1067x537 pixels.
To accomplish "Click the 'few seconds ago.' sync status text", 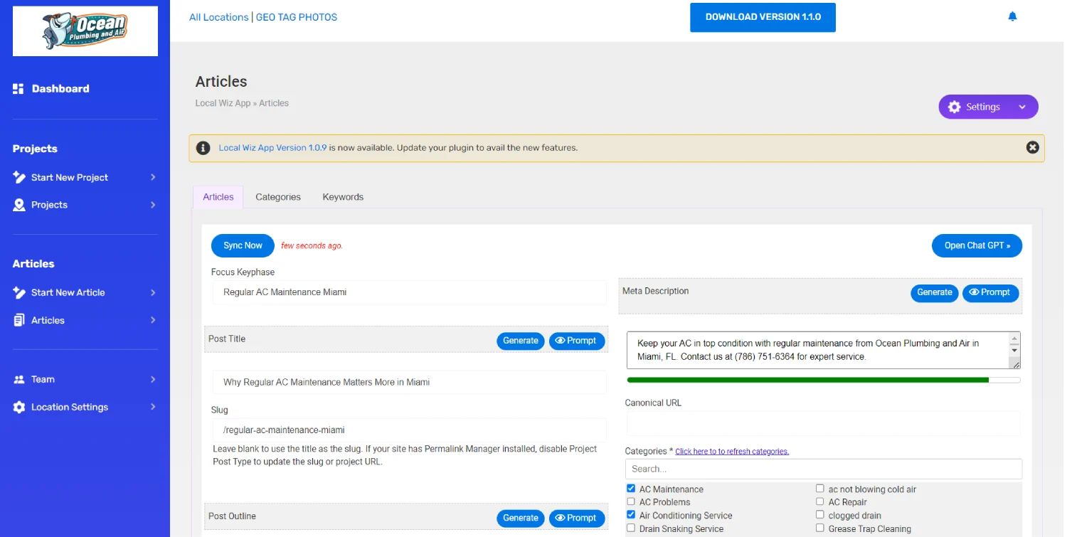I will point(312,245).
